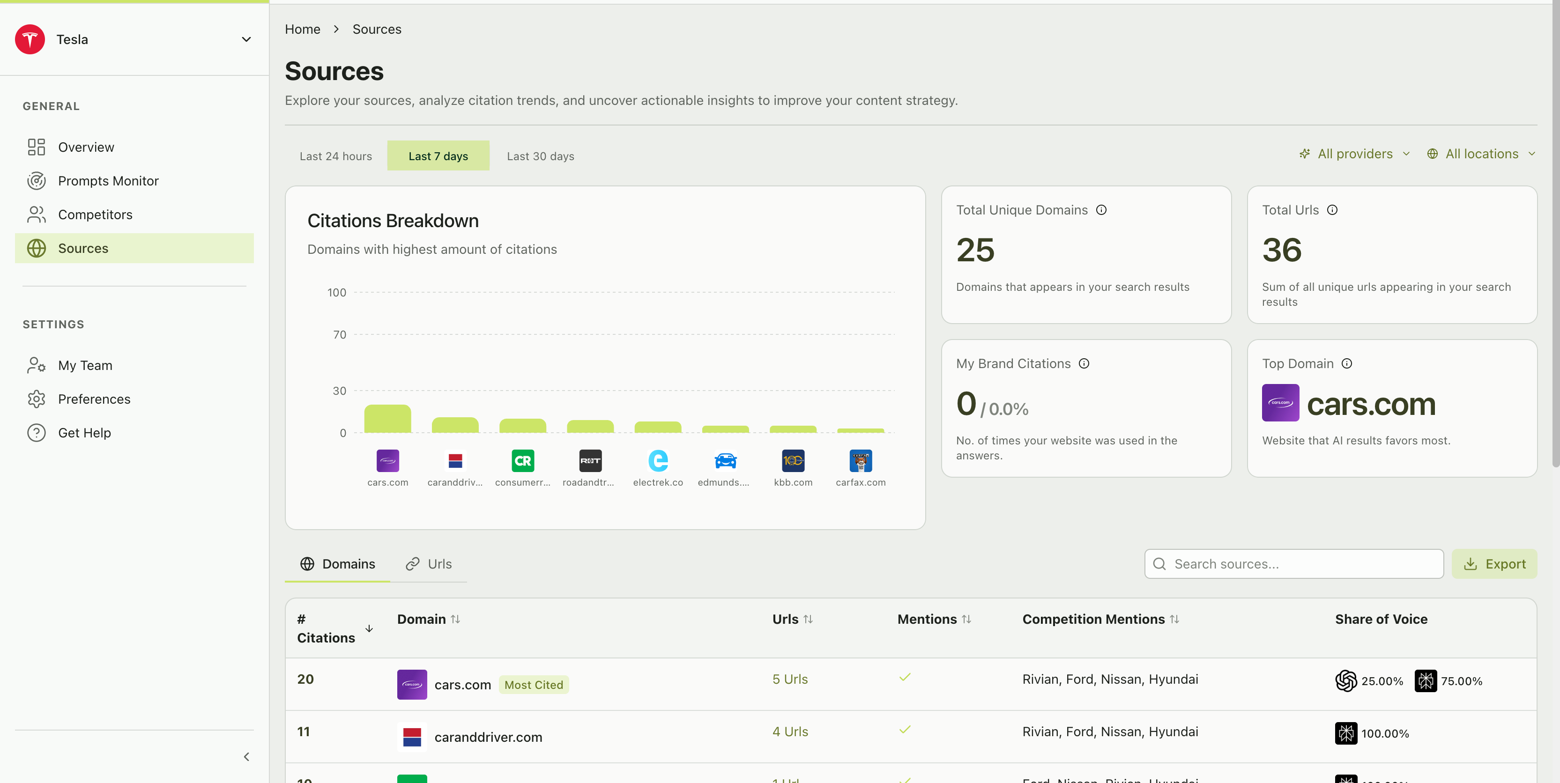Image resolution: width=1560 pixels, height=783 pixels.
Task: Click the kbb.com logo under the chart
Action: coord(793,461)
